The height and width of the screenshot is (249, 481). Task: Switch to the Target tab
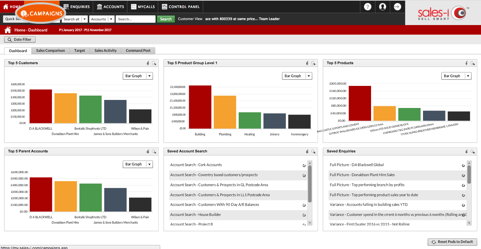(x=80, y=50)
